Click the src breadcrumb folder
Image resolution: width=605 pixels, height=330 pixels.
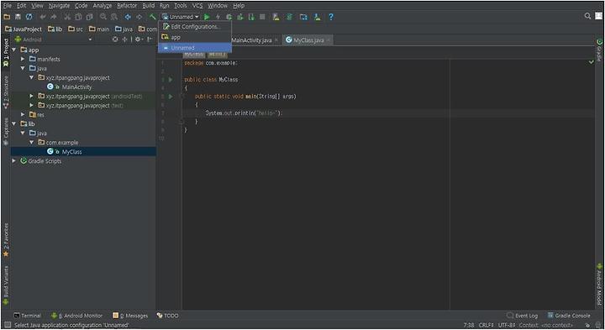76,29
